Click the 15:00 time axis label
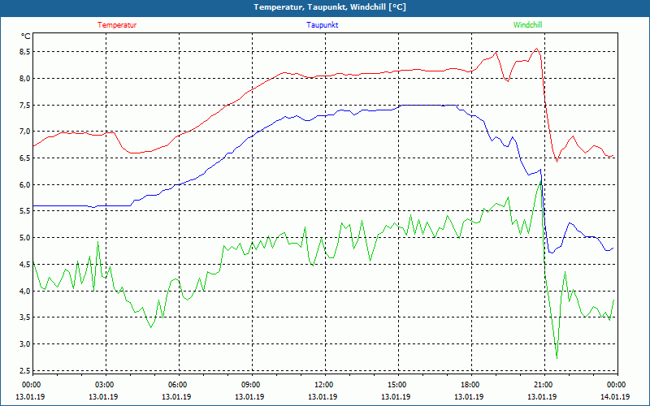This screenshot has height=406, width=650. [x=396, y=385]
